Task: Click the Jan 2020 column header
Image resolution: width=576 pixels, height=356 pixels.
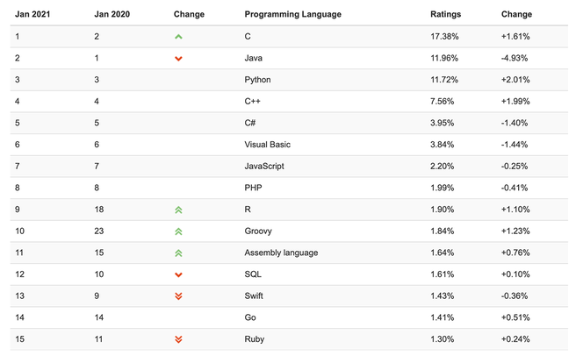Action: [112, 14]
